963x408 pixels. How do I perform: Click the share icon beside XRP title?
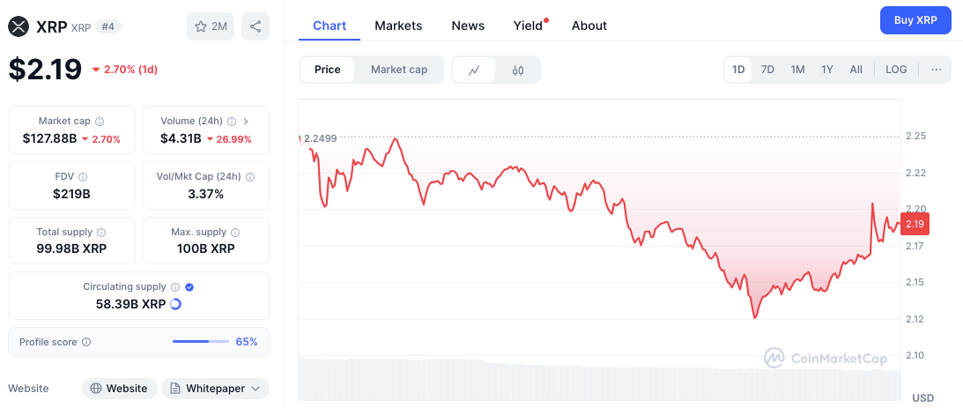click(256, 26)
